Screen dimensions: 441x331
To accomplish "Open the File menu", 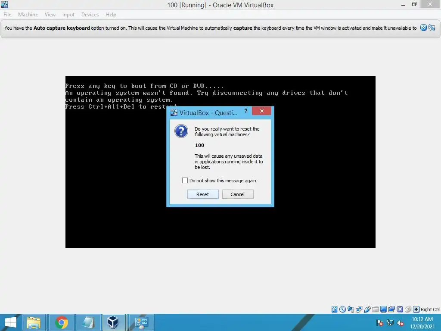I will [x=7, y=15].
